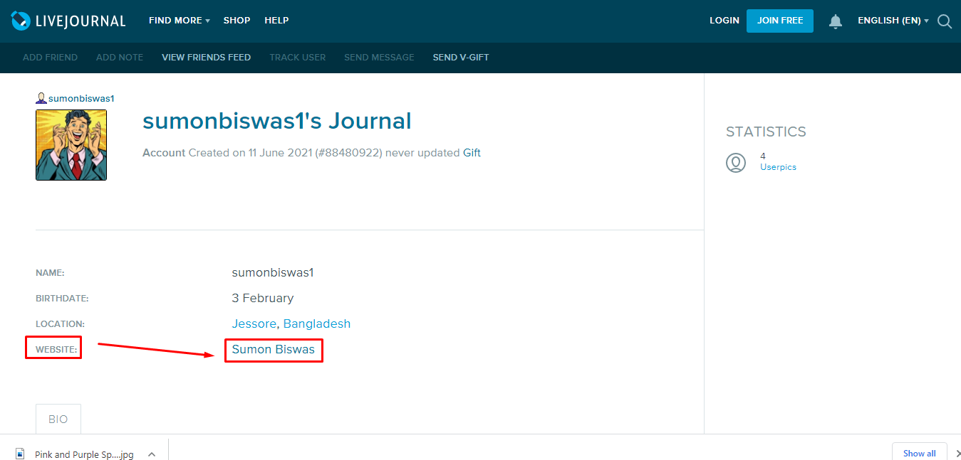The width and height of the screenshot is (961, 460).
Task: Open the notifications bell
Action: tap(836, 21)
